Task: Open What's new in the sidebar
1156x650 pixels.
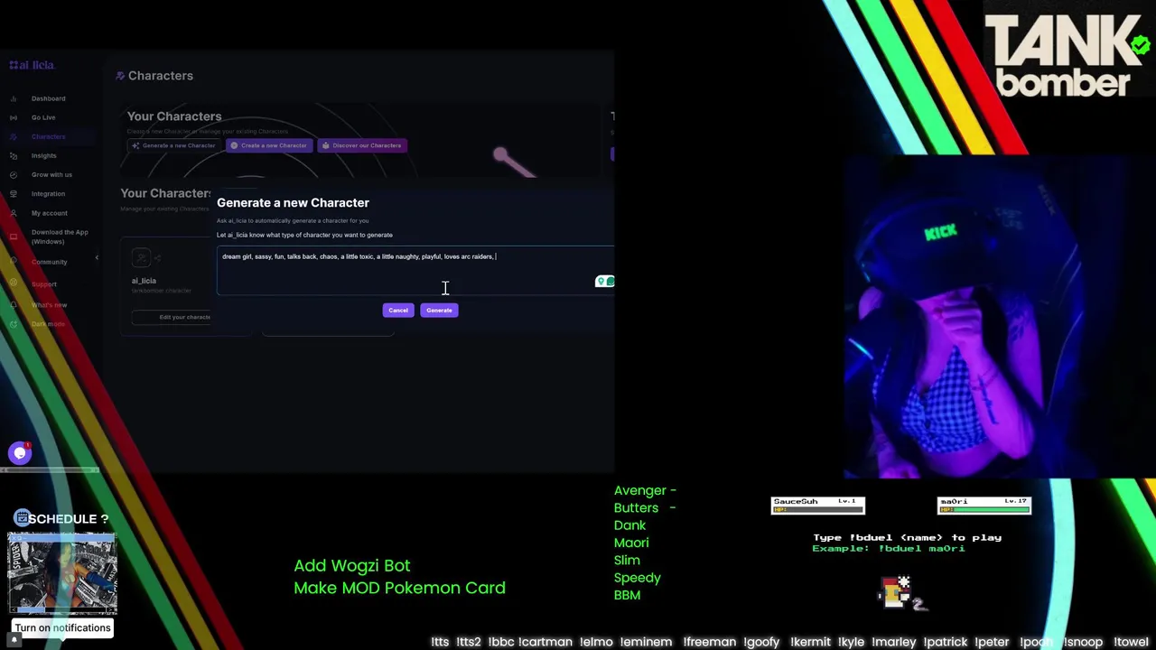Action: tap(49, 305)
